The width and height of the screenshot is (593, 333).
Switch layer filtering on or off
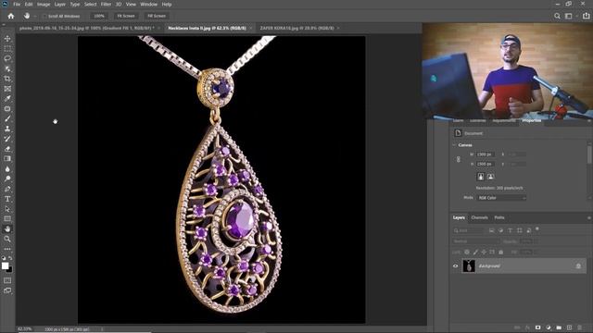click(x=537, y=229)
